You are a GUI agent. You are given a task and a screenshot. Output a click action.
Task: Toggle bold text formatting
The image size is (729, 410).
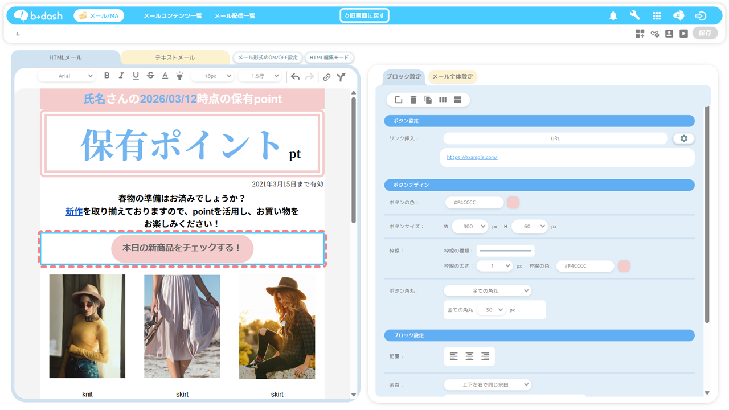[x=107, y=76]
